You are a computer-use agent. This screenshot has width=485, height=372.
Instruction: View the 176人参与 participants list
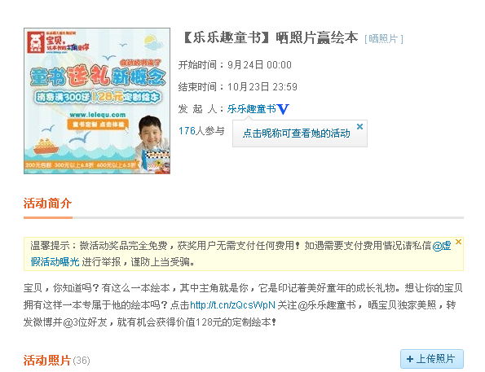point(201,131)
